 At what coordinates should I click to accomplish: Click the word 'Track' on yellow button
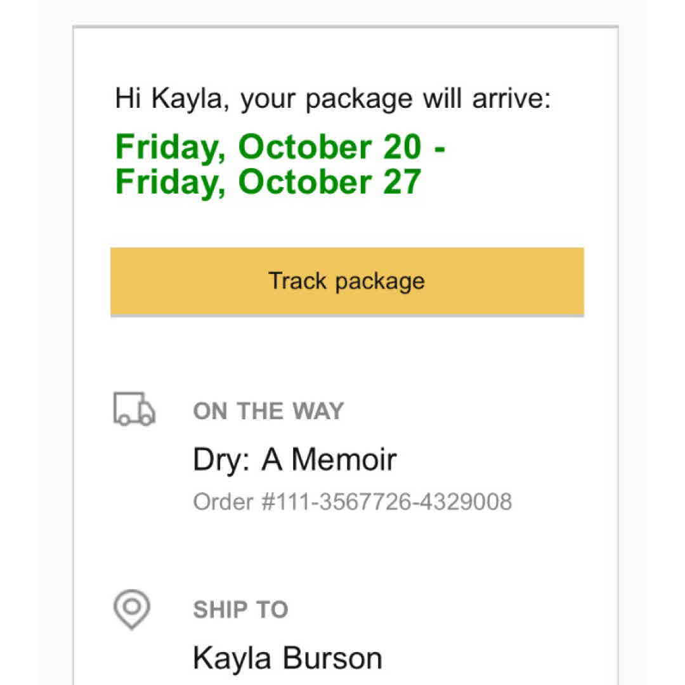(298, 281)
